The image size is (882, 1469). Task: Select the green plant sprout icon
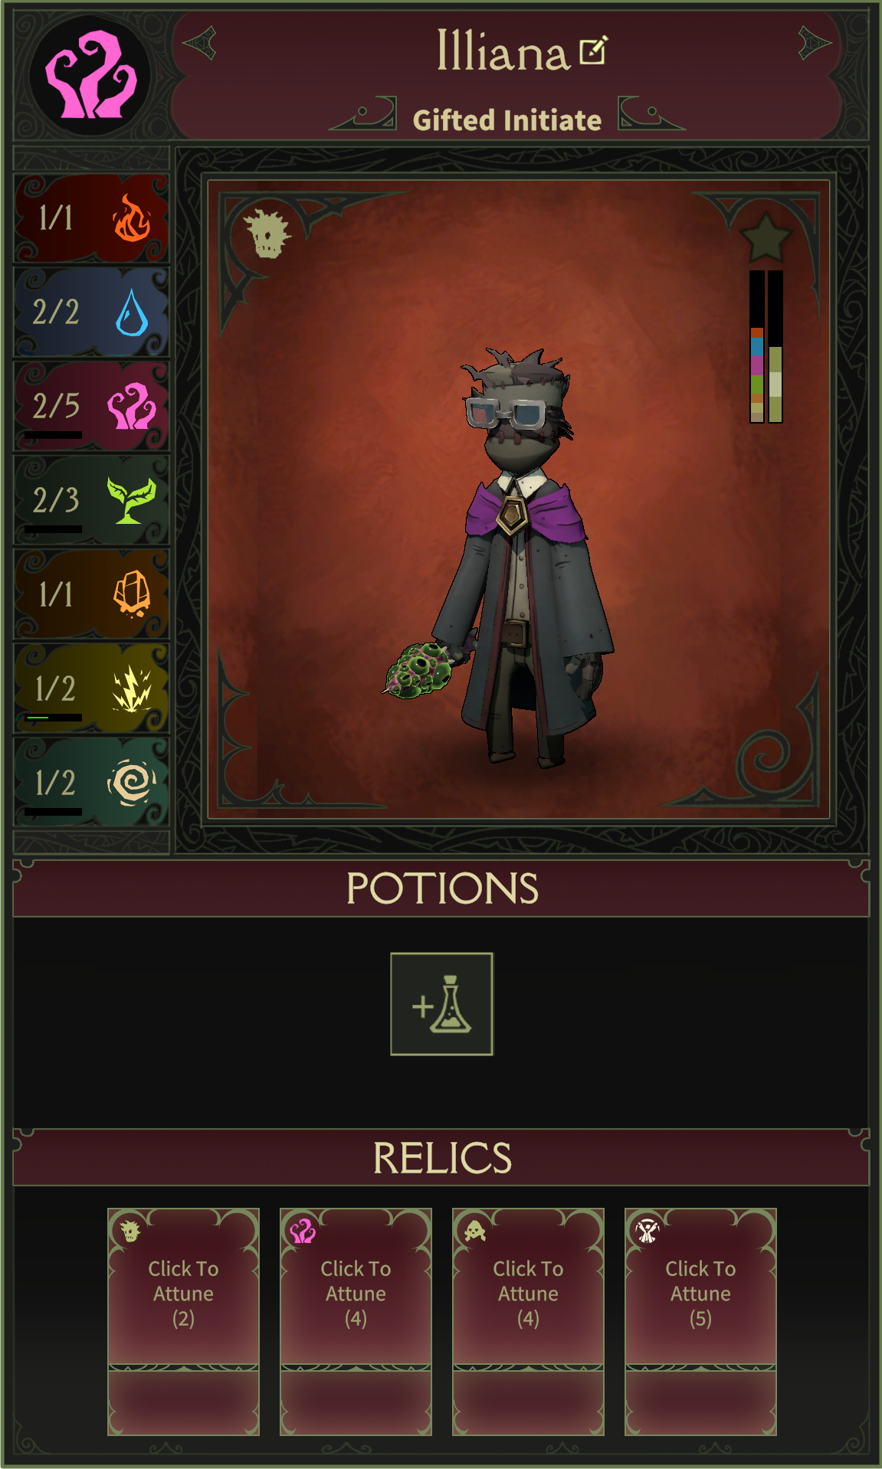point(132,500)
